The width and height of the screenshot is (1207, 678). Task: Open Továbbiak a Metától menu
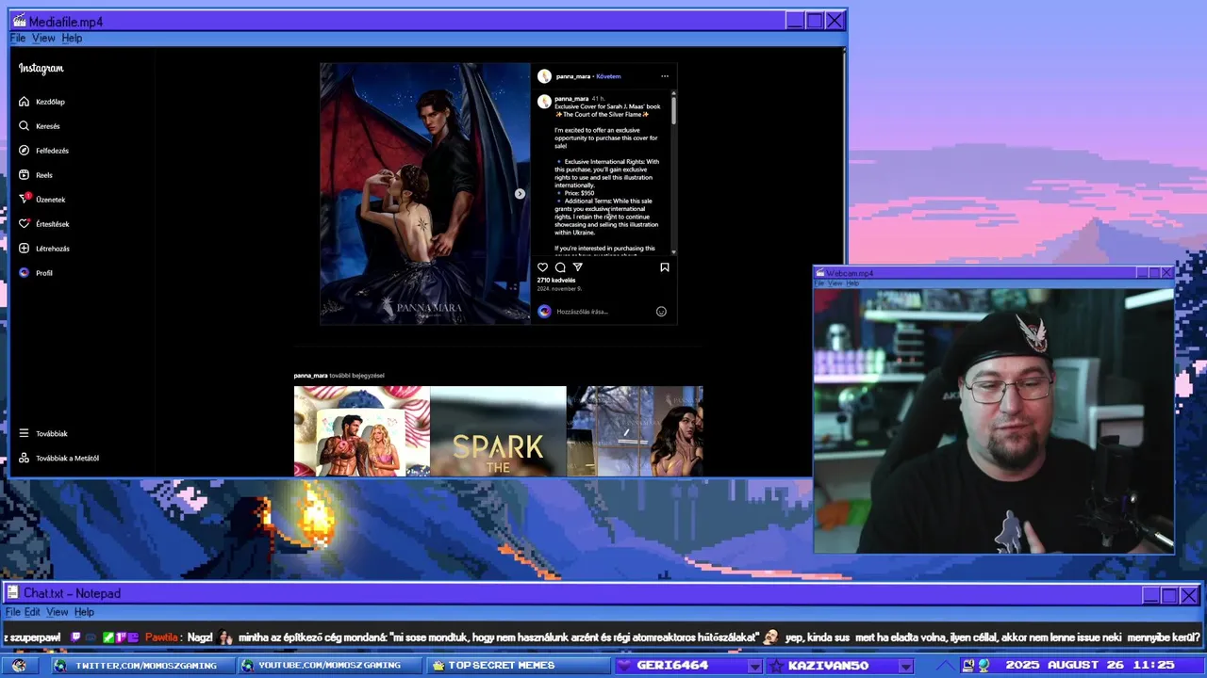(x=58, y=458)
